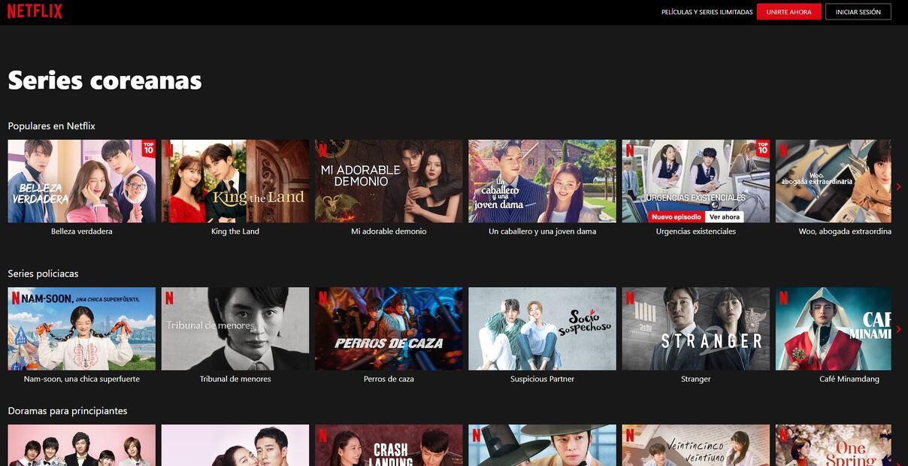Open the Perros de caza thumbnail
The width and height of the screenshot is (908, 466).
389,328
